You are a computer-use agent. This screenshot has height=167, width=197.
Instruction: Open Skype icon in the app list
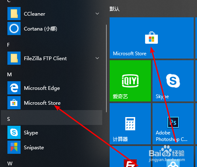click(x=14, y=132)
